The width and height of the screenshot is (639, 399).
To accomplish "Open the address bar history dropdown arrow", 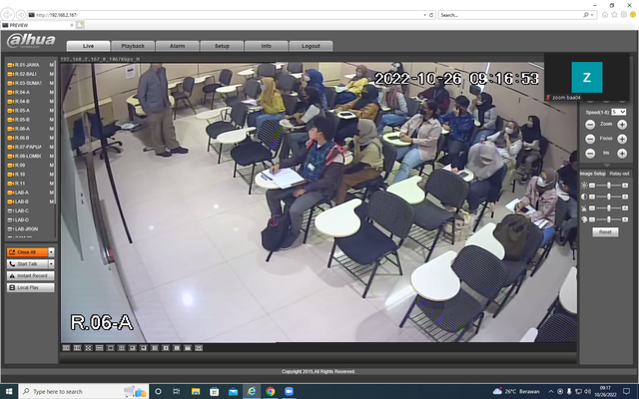I will [425, 15].
